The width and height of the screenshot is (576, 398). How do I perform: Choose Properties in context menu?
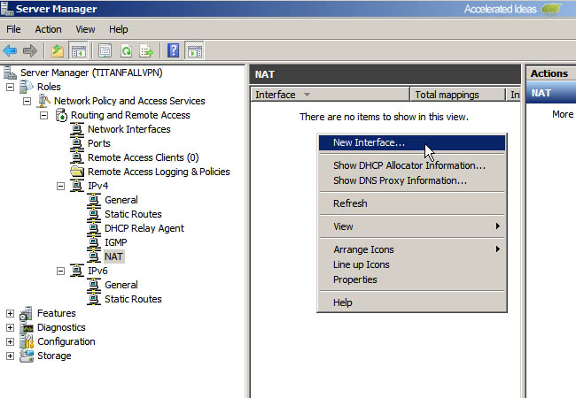[x=412, y=279]
